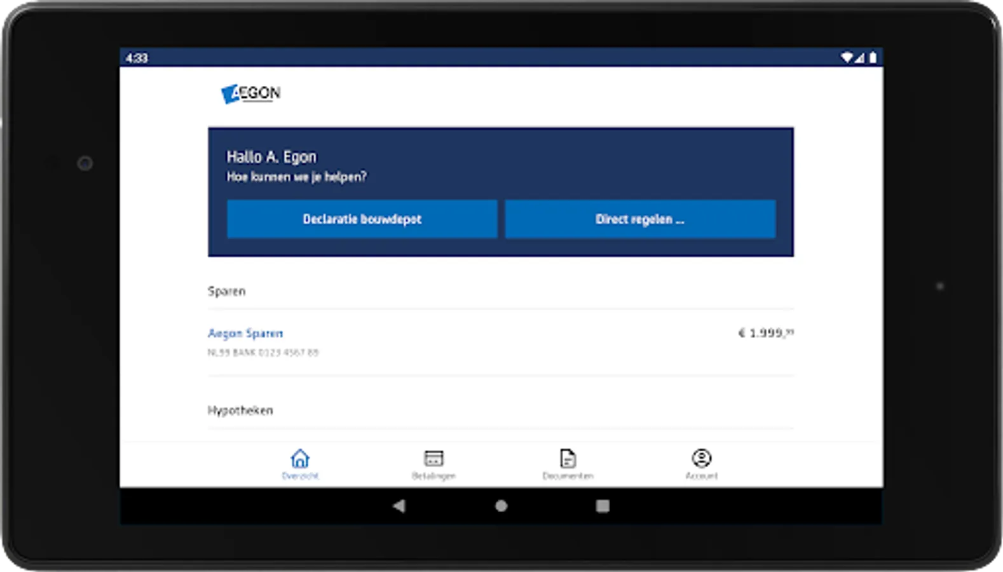Tap the Android home circle button
Screen dimensions: 1003x572
[501, 506]
